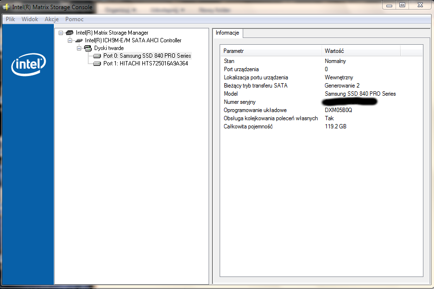The image size is (434, 289).
Task: Click the SATA AHCI Controller icon
Action: pyautogui.click(x=79, y=41)
